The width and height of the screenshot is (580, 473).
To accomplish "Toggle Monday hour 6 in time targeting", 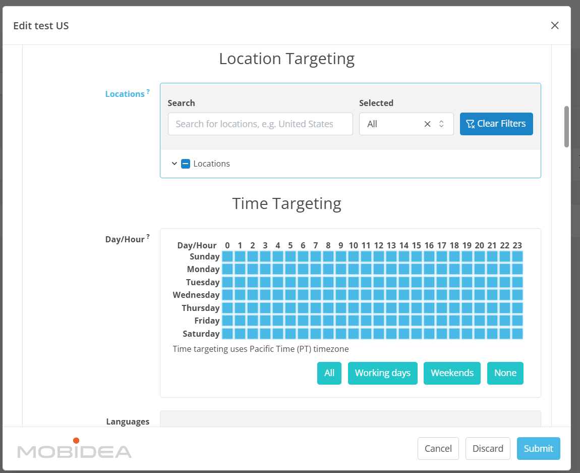I will (x=303, y=269).
